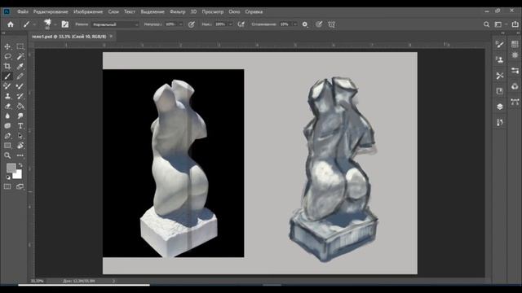Open the blend mode dropdown 'Нормальный'
The width and height of the screenshot is (522, 293).
[x=115, y=24]
